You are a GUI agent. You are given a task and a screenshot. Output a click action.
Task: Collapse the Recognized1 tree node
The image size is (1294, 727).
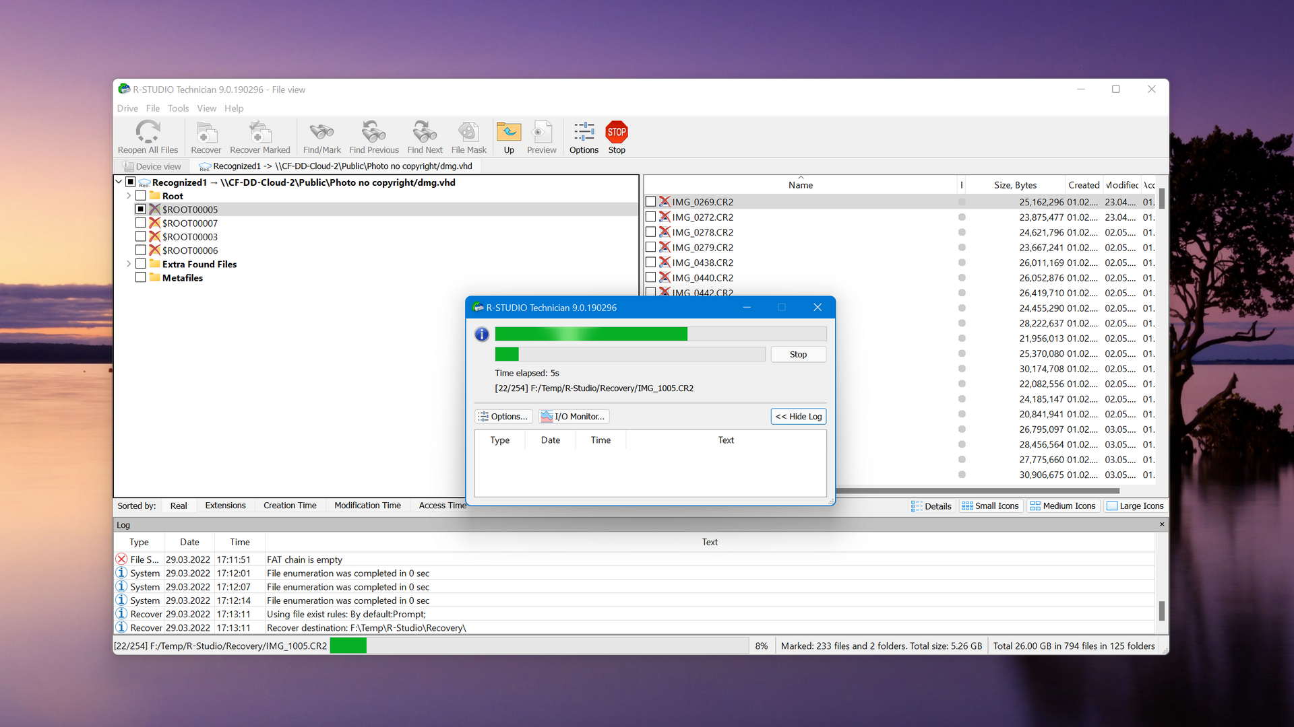tap(119, 182)
